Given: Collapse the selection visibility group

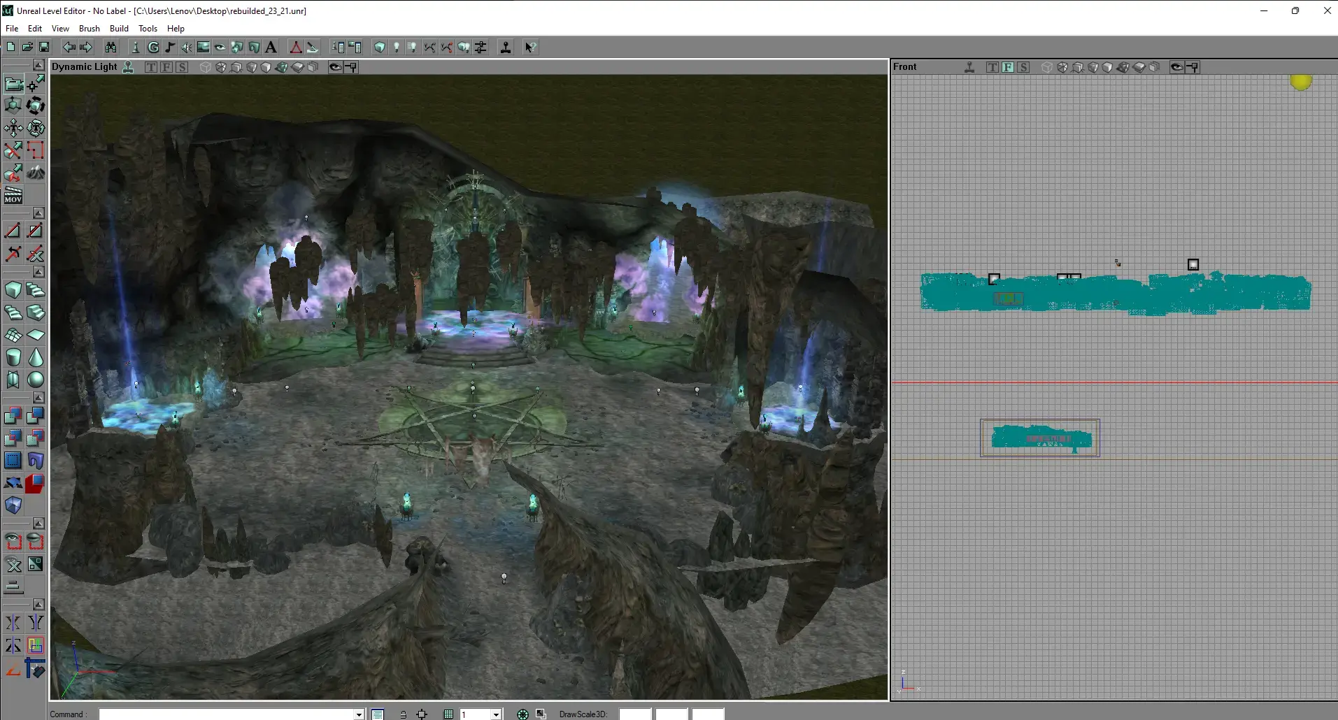Looking at the screenshot, I should 39,524.
